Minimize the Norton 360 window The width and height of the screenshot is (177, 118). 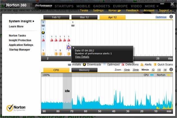[162, 4]
